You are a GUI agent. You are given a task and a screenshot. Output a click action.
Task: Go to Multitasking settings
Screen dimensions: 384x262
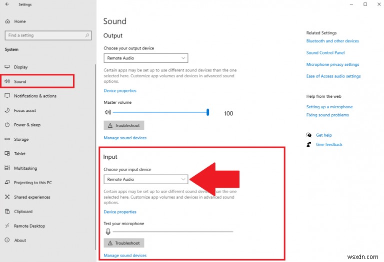click(25, 168)
